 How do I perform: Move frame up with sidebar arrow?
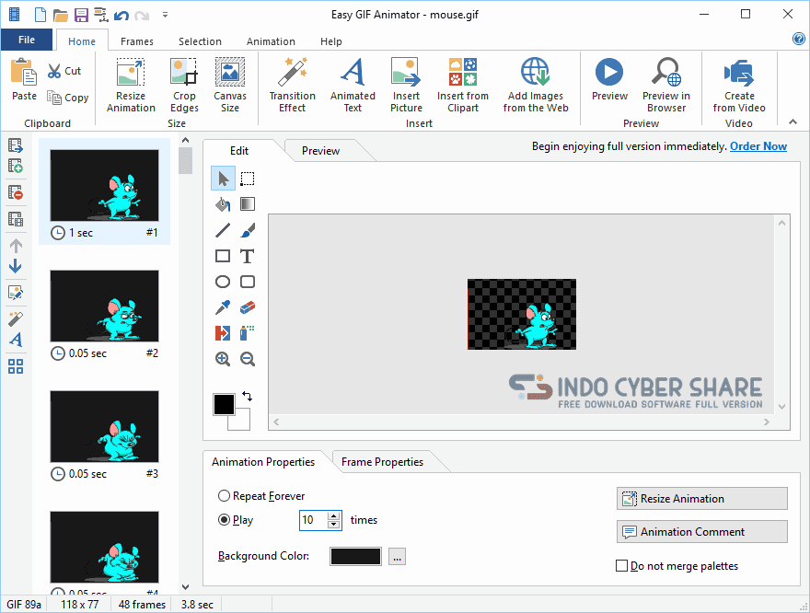[x=16, y=246]
